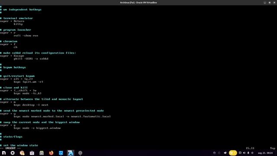Viewport: 277px width, 156px height.
Task: Open the file manager drawer icon
Action: [42, 153]
